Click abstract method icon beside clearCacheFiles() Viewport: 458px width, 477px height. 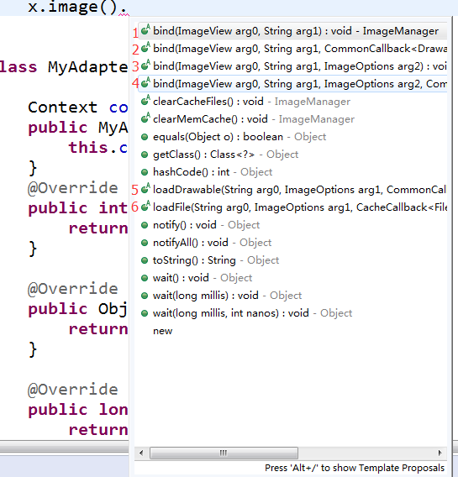145,101
